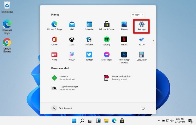Image resolution: width=196 pixels, height=125 pixels.
Task: Open the To Do app
Action: [x=141, y=41]
